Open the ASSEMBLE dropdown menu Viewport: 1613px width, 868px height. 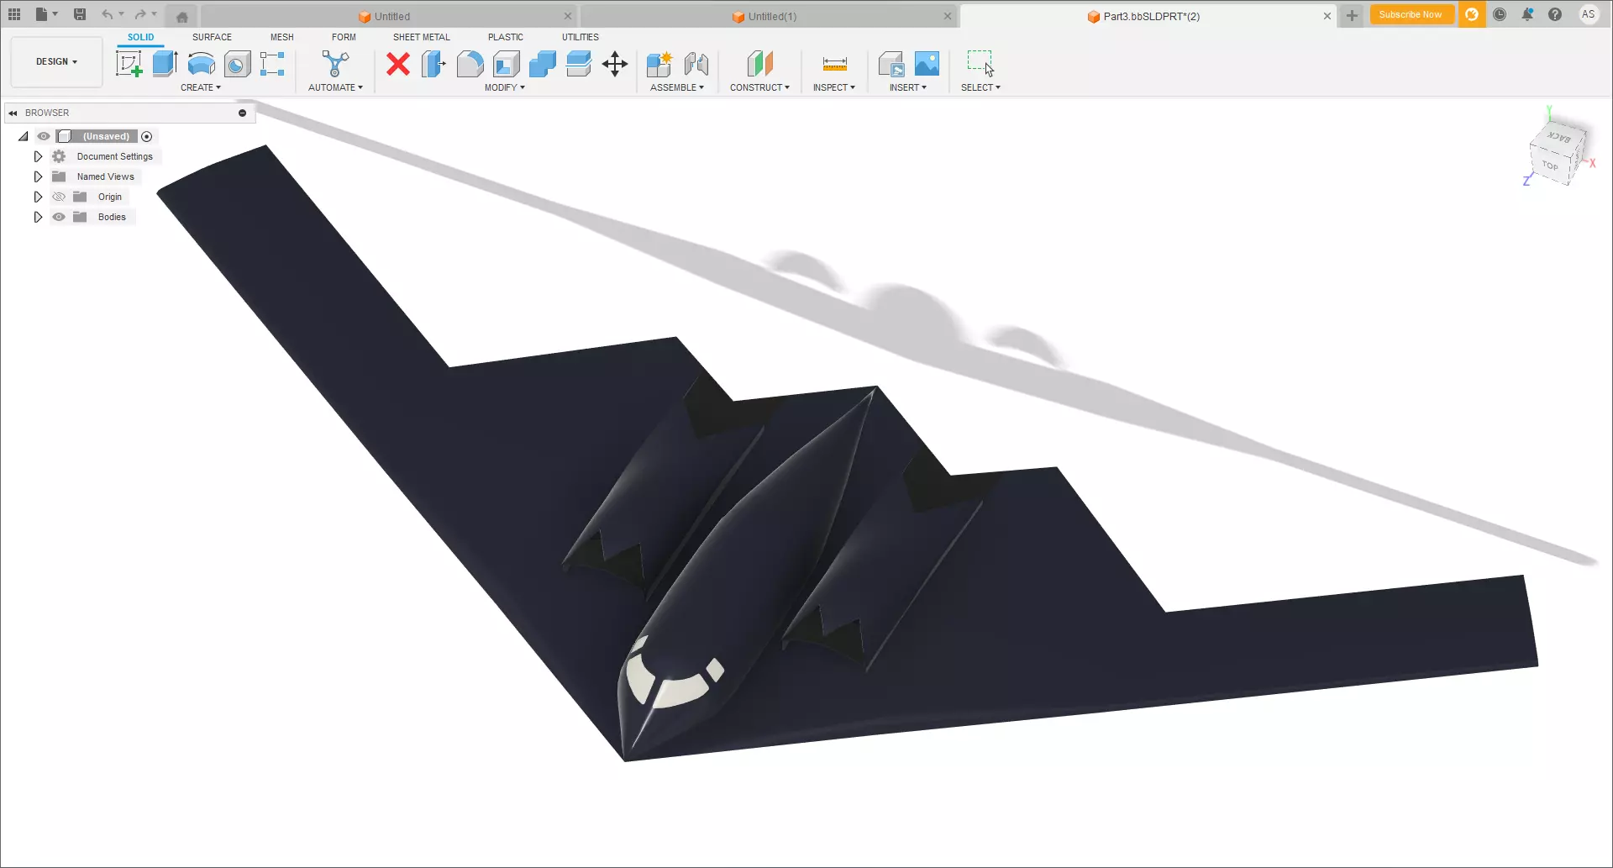[x=677, y=87]
